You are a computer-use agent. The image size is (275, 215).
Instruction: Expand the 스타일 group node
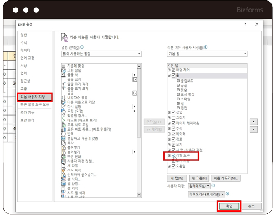click(x=178, y=99)
